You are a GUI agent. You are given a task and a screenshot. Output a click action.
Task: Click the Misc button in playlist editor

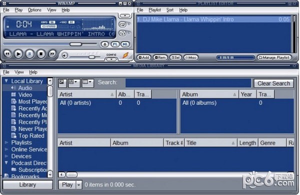click(x=191, y=58)
